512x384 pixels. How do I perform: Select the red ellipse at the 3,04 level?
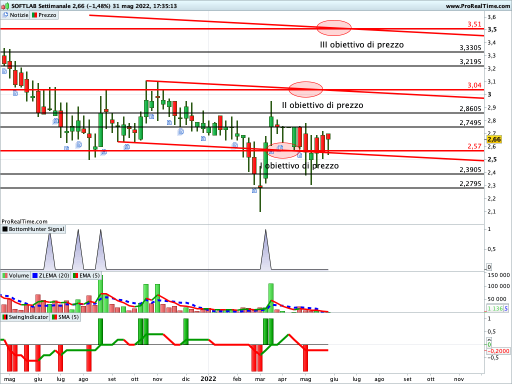[306, 89]
